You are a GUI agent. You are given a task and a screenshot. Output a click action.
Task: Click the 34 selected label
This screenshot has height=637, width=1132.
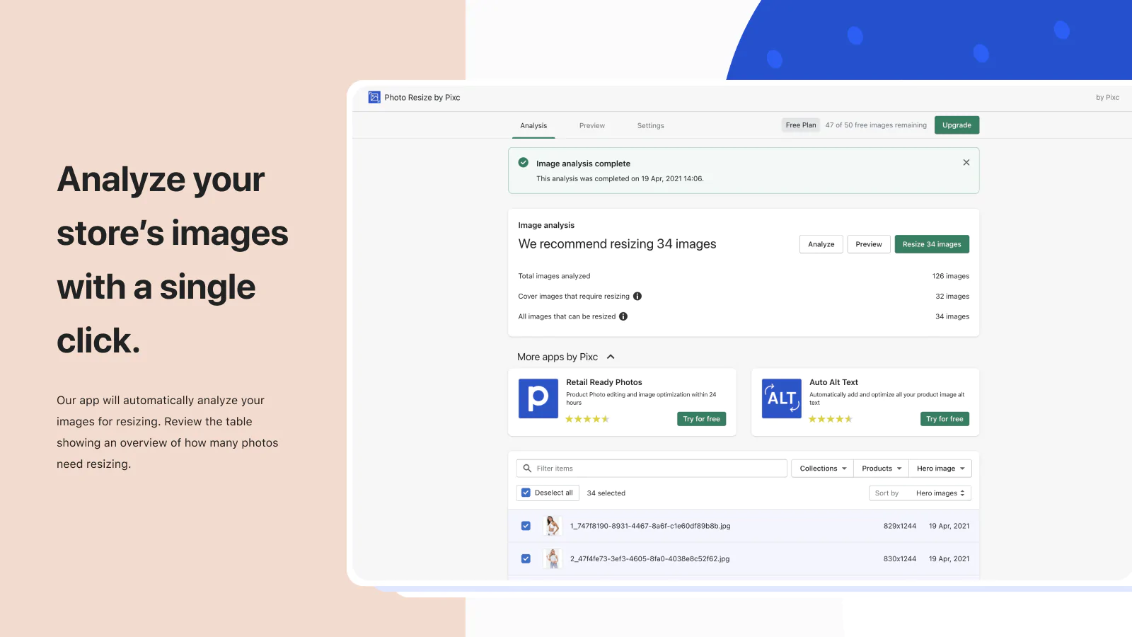point(606,493)
